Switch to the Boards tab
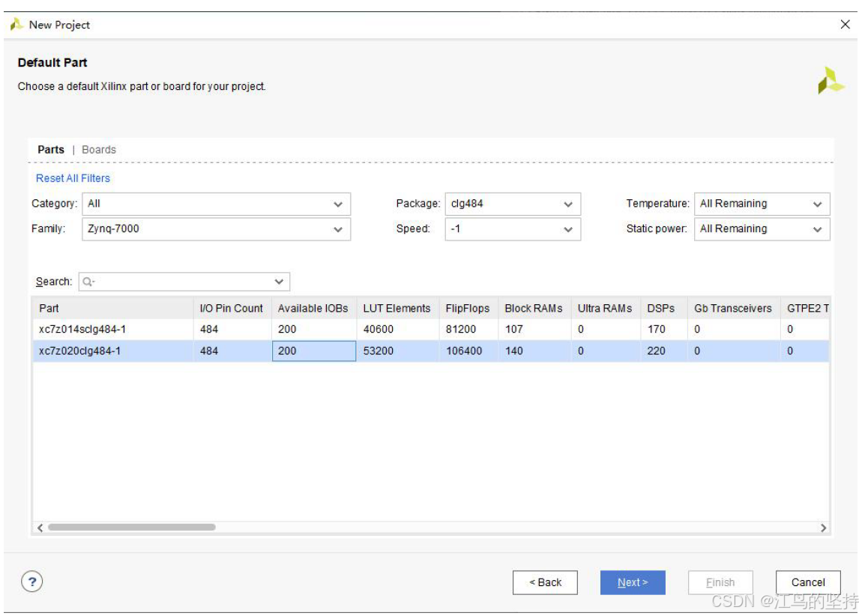Image resolution: width=862 pixels, height=616 pixels. coord(99,149)
